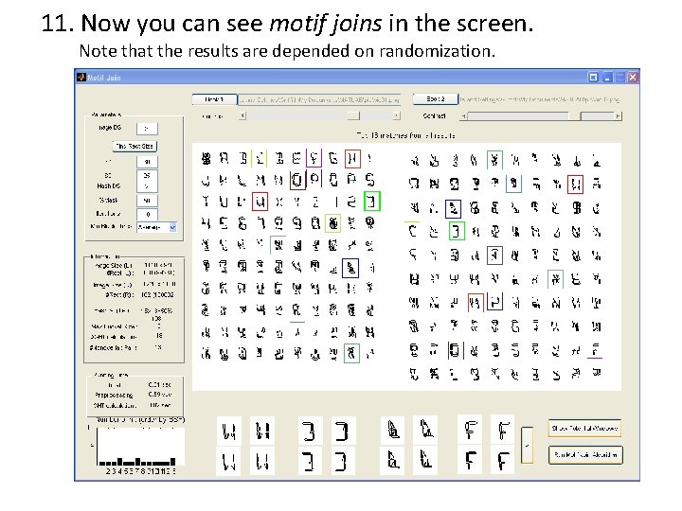This screenshot has height=511, width=682.
Task: Click the narrow vertical button beside the motif thumbnails
Action: [x=527, y=445]
